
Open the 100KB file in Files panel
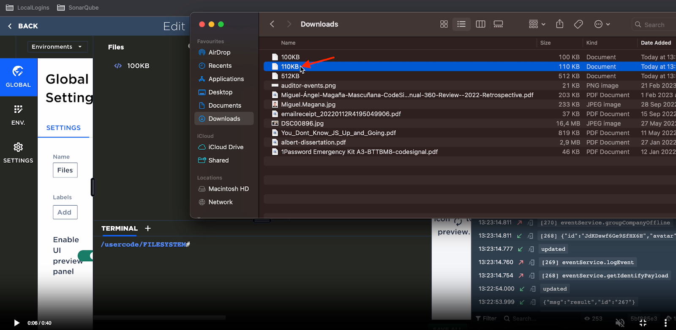tap(132, 66)
